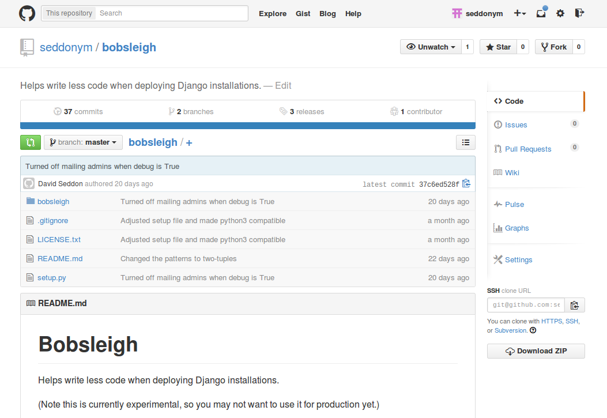View the 37 commits history
This screenshot has width=607, height=418.
click(x=78, y=111)
